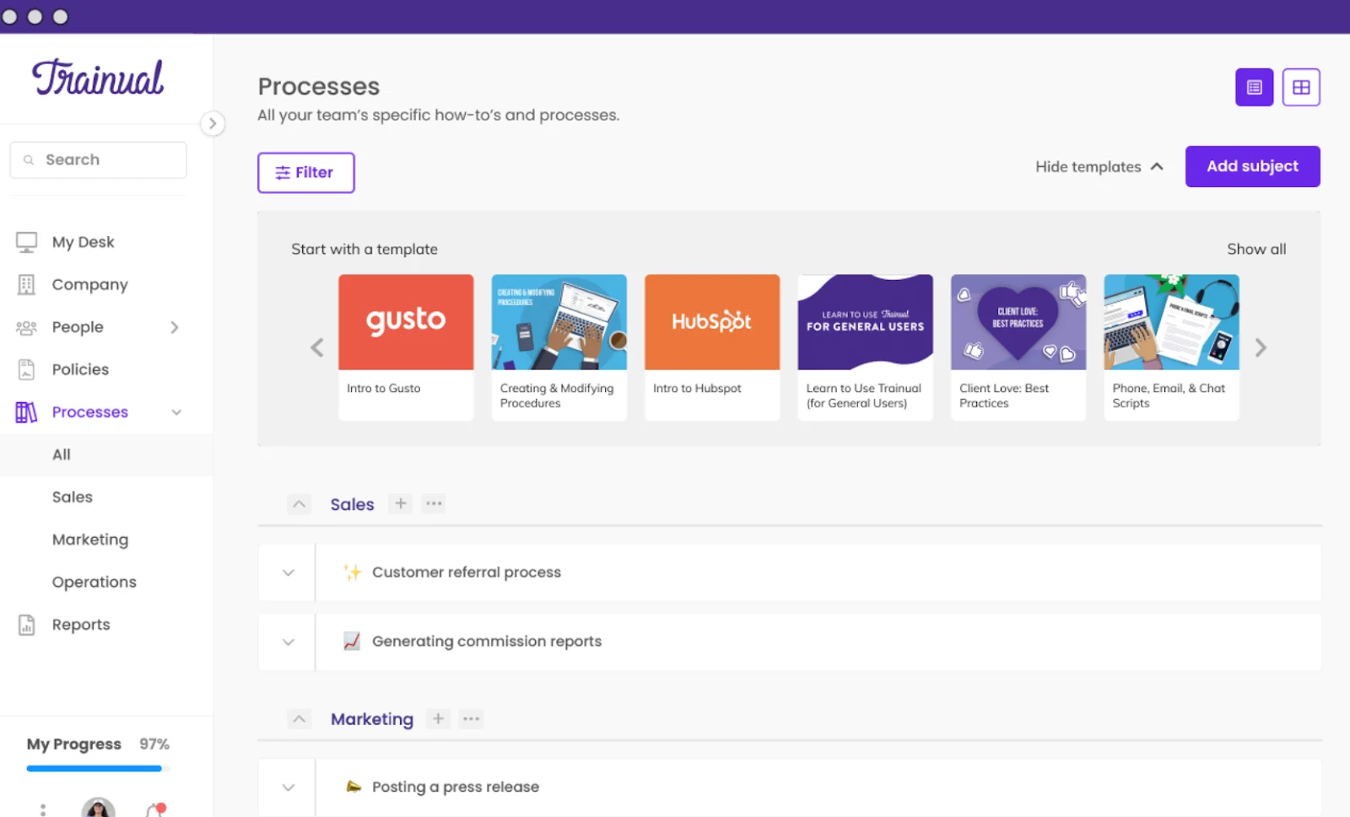Open the Policies section
1350x817 pixels.
pos(80,369)
